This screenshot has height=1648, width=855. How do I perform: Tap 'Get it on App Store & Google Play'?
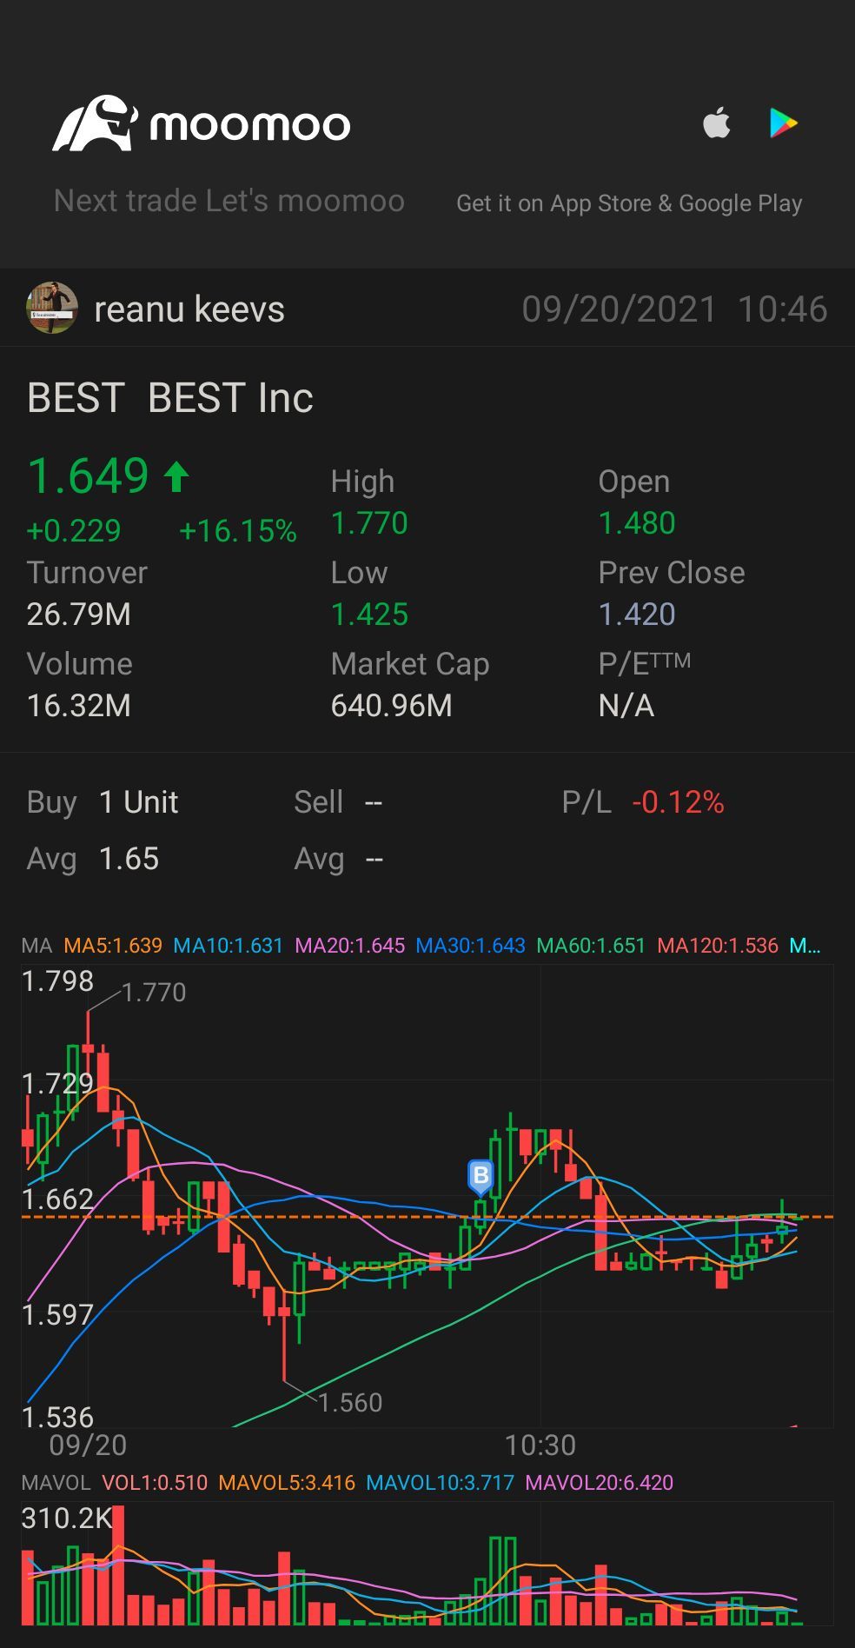tap(629, 203)
